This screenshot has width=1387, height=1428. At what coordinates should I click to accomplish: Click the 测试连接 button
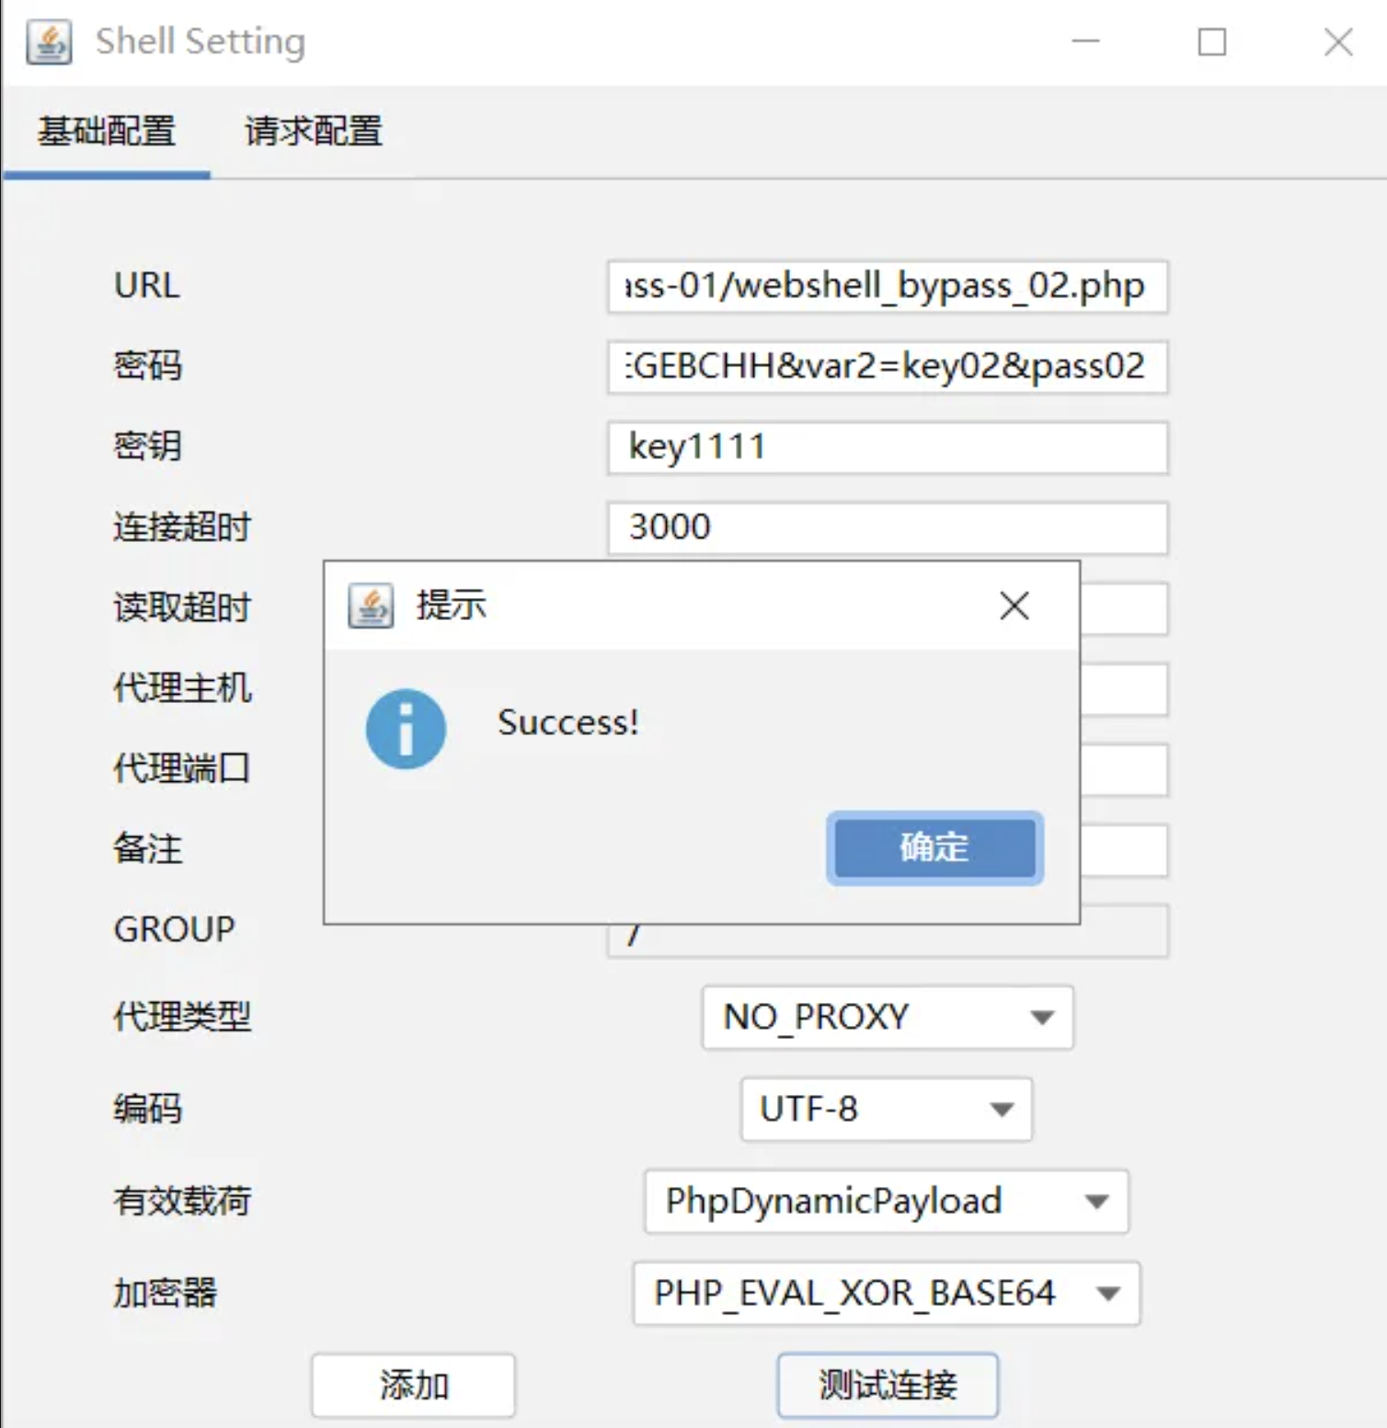(x=888, y=1385)
